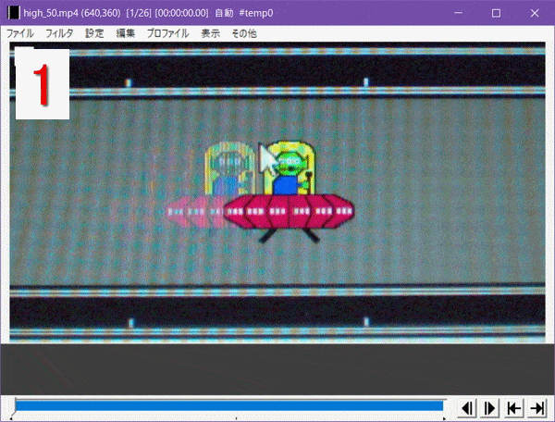Click the AviUtl window icon in title bar
This screenshot has height=422, width=555.
pyautogui.click(x=14, y=13)
